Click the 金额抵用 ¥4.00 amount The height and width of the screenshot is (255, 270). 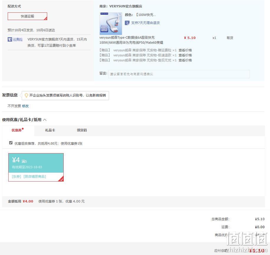click(x=28, y=201)
